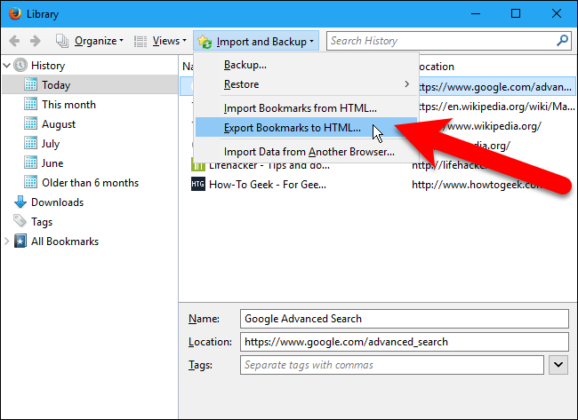The height and width of the screenshot is (420, 578).
Task: Click the How-To Geek favicon
Action: [198, 184]
